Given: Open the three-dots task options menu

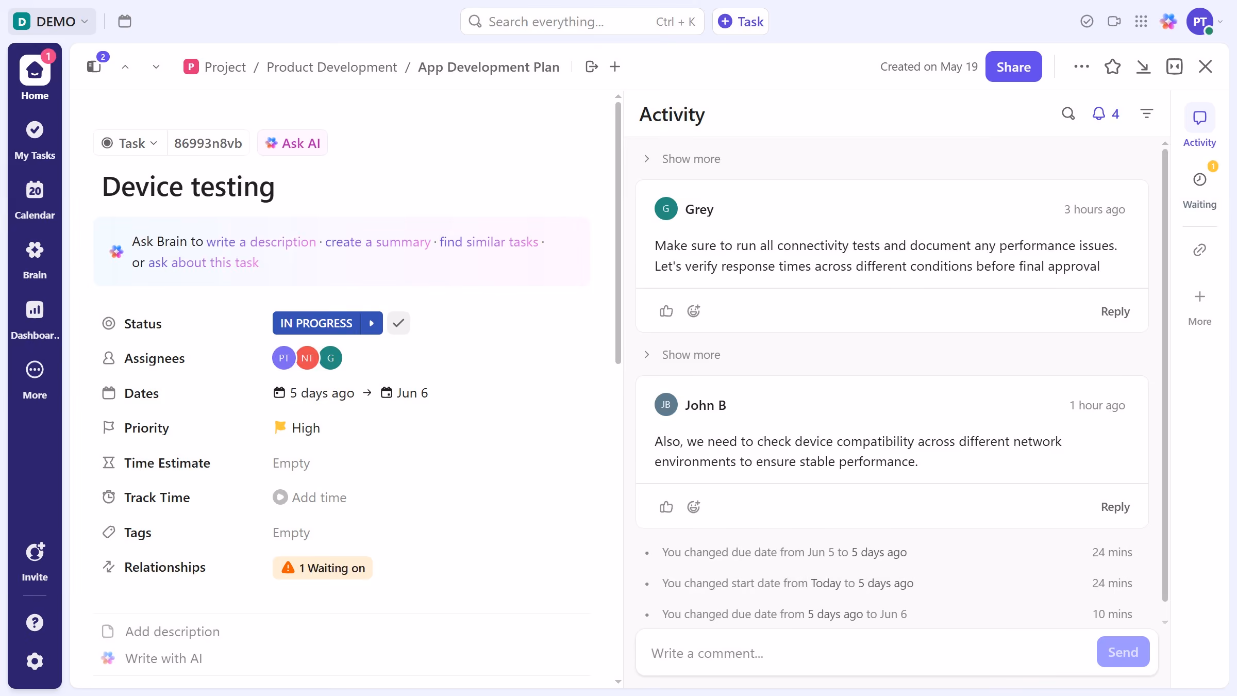Looking at the screenshot, I should (x=1081, y=67).
